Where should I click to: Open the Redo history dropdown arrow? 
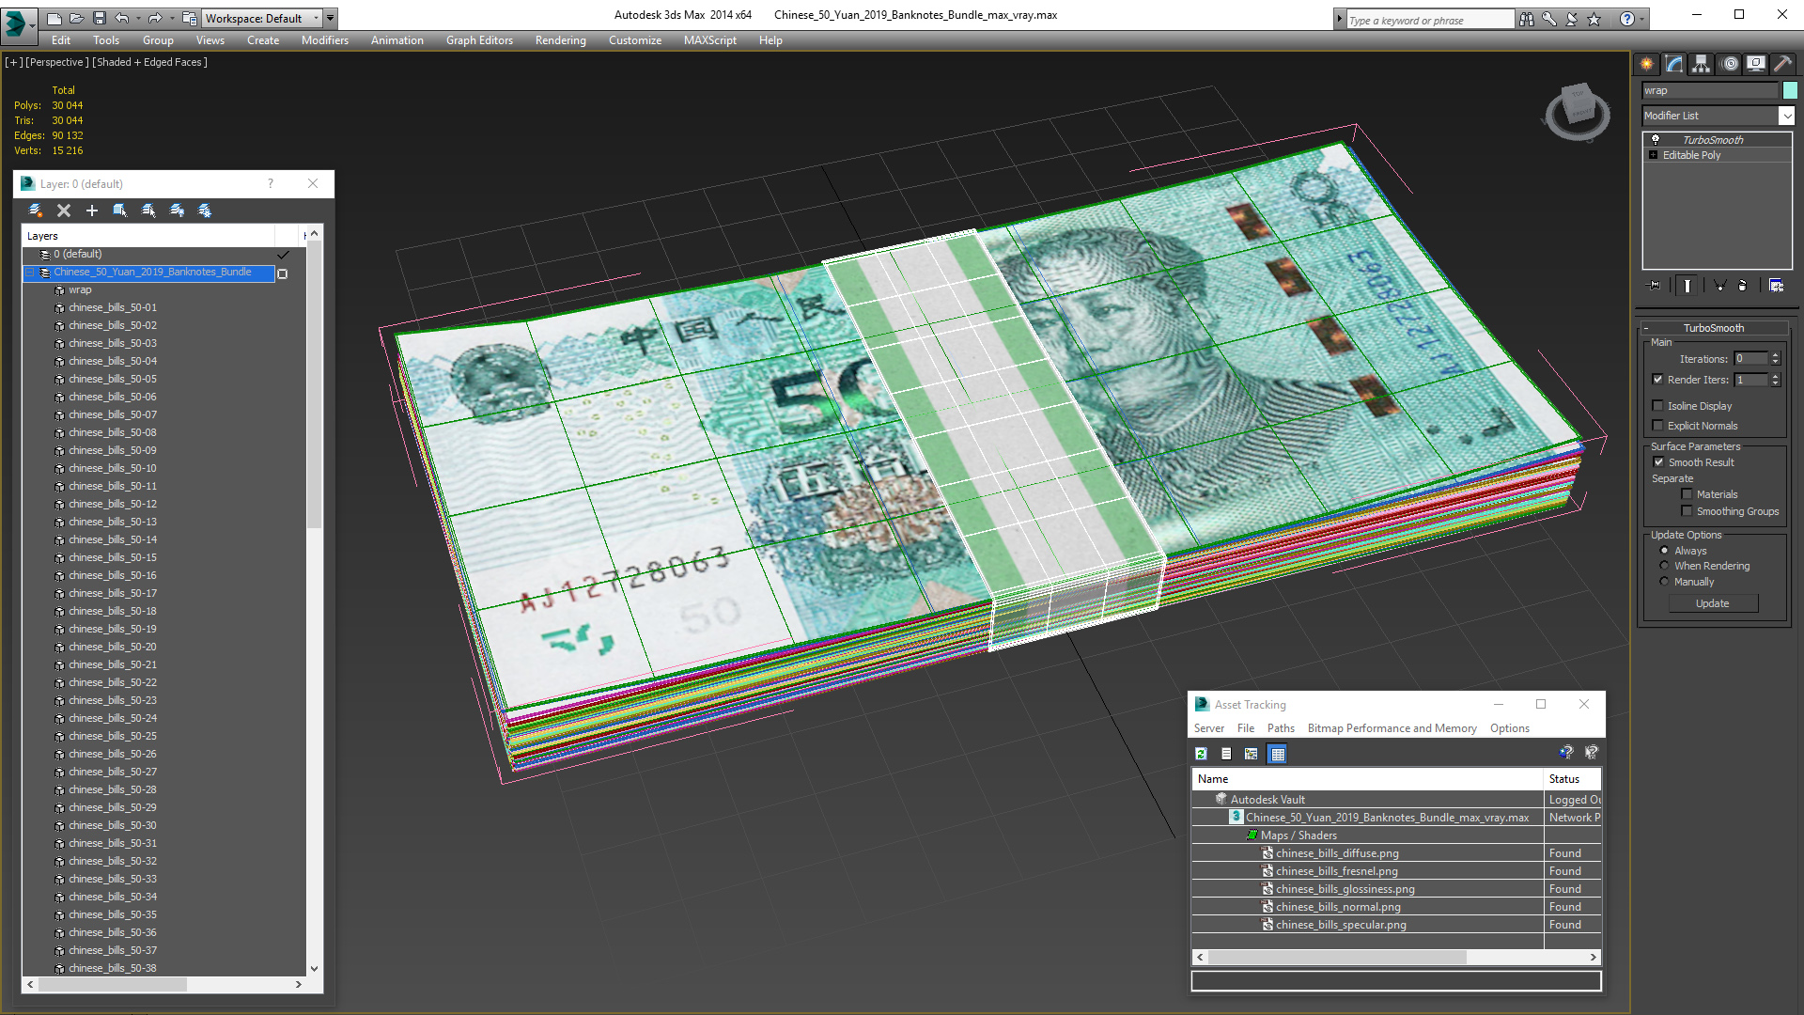[171, 18]
